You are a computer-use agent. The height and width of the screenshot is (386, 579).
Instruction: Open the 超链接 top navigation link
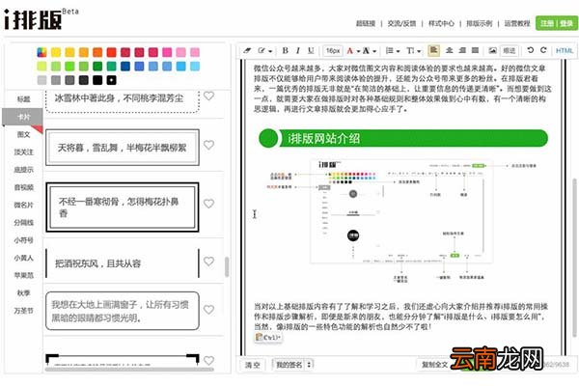coord(366,23)
